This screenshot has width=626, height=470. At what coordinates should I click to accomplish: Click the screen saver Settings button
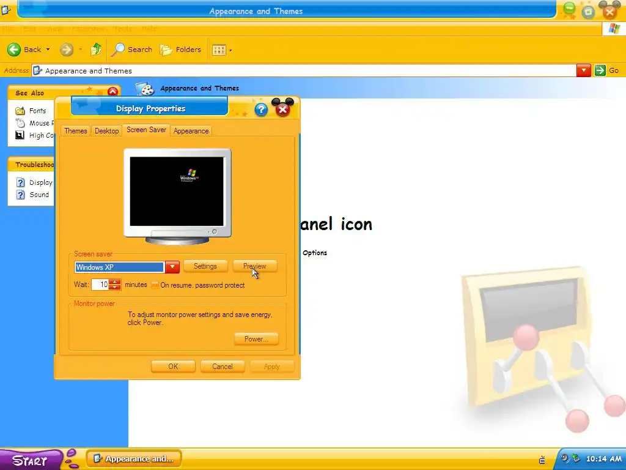point(205,266)
